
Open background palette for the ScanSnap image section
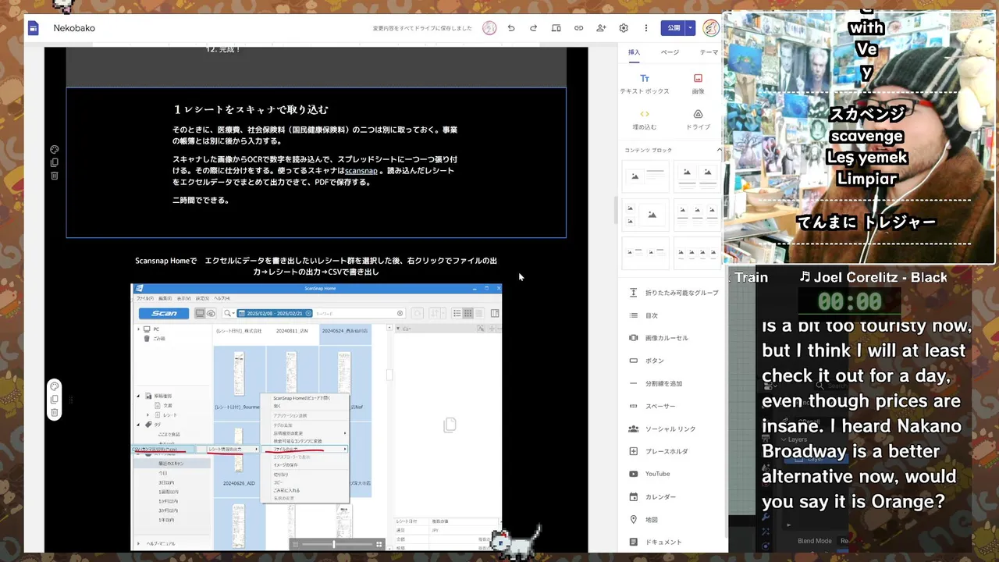[55, 386]
